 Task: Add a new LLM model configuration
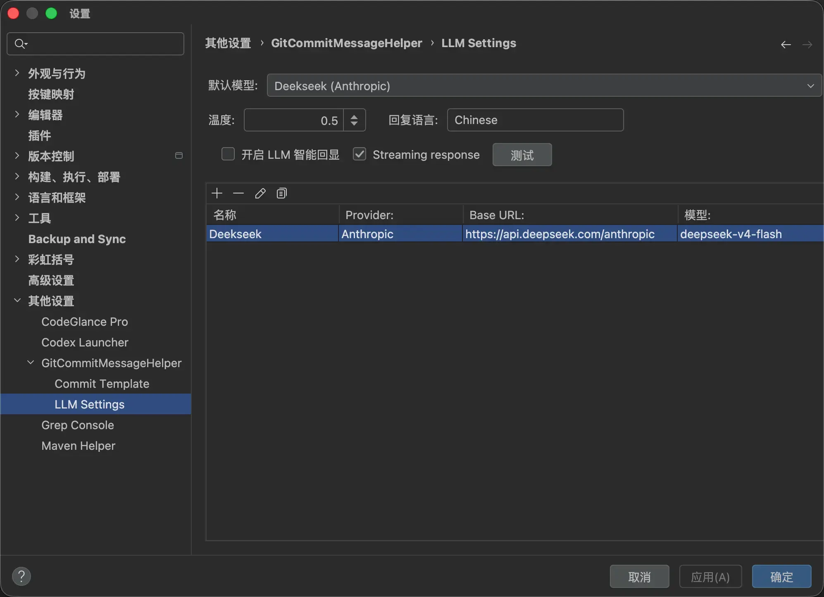click(x=217, y=193)
